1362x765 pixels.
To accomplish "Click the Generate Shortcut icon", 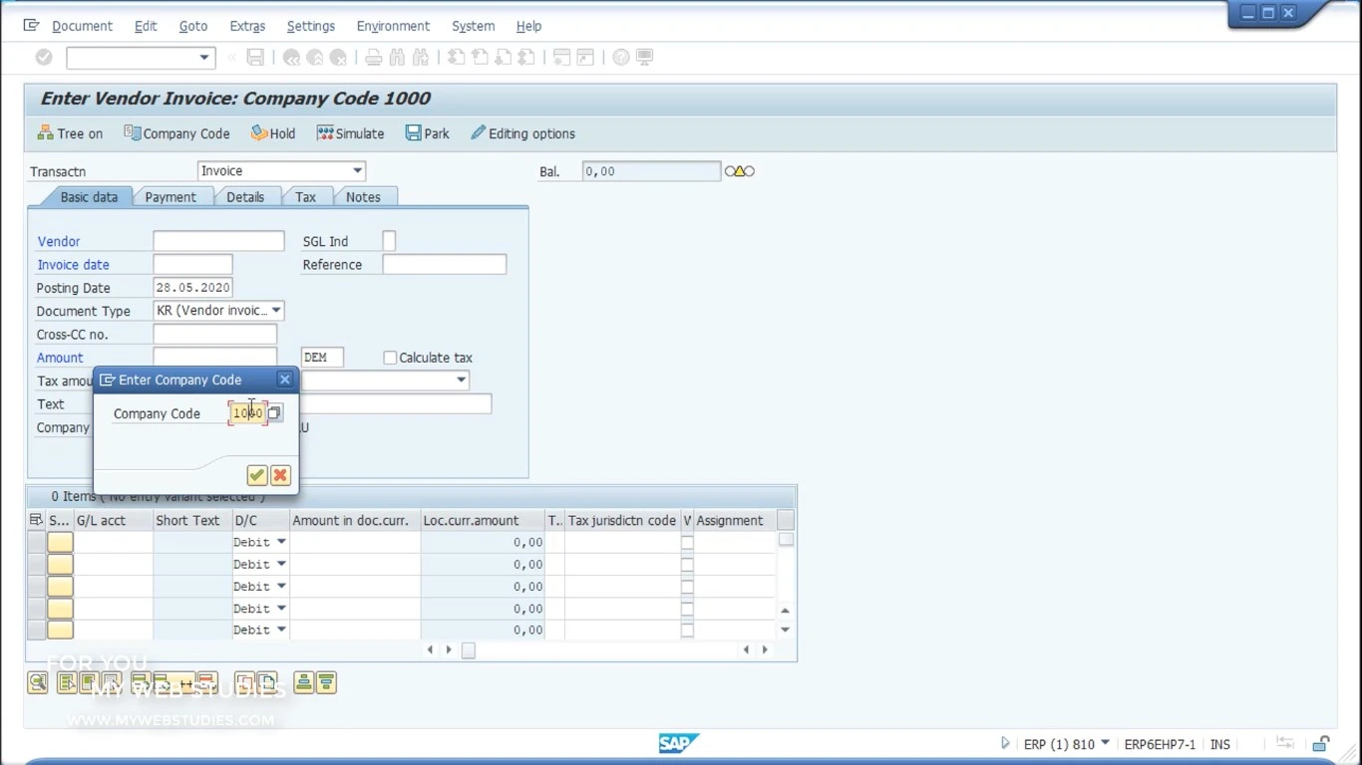I will [x=585, y=58].
